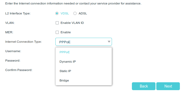188x98 pixels.
Task: Go to the previous step with Back
Action: click(x=144, y=86)
